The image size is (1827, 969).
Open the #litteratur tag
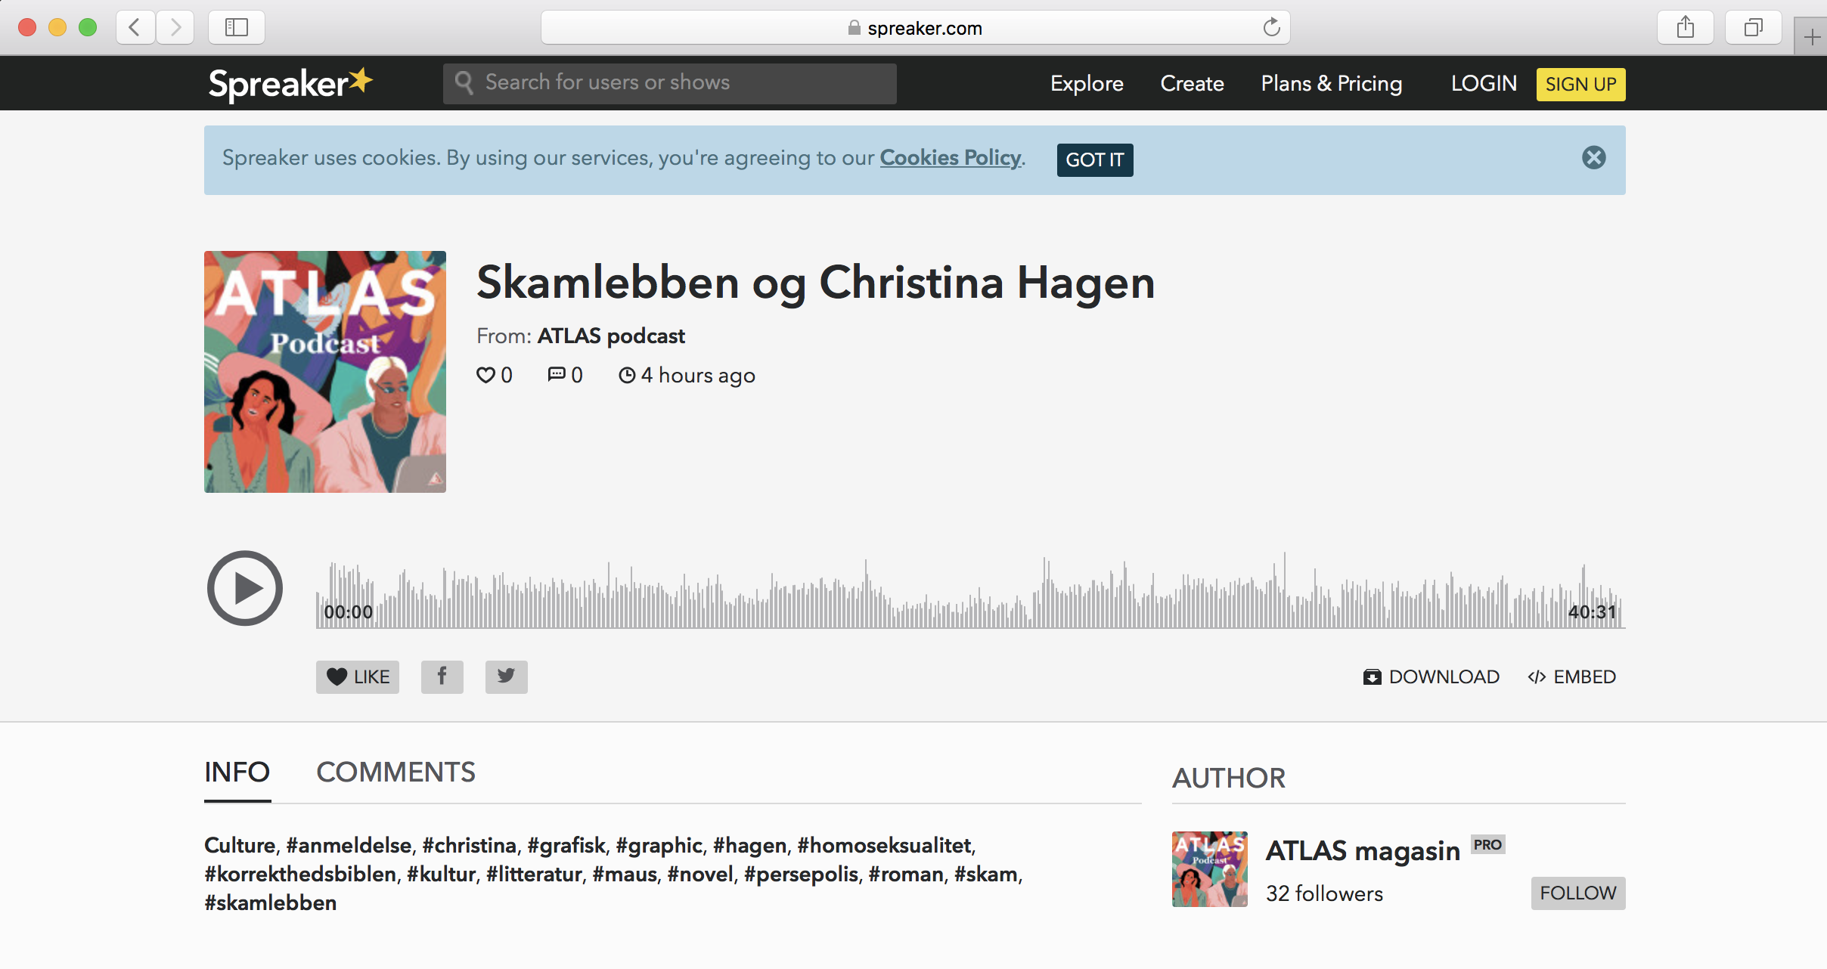[534, 874]
